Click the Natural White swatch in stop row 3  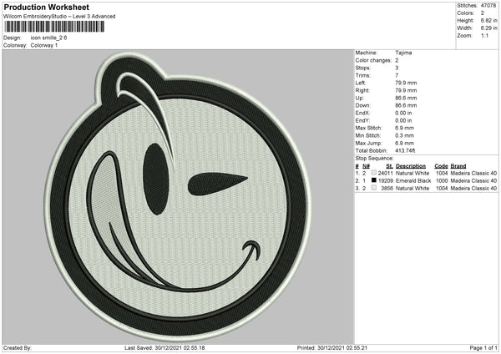click(373, 188)
